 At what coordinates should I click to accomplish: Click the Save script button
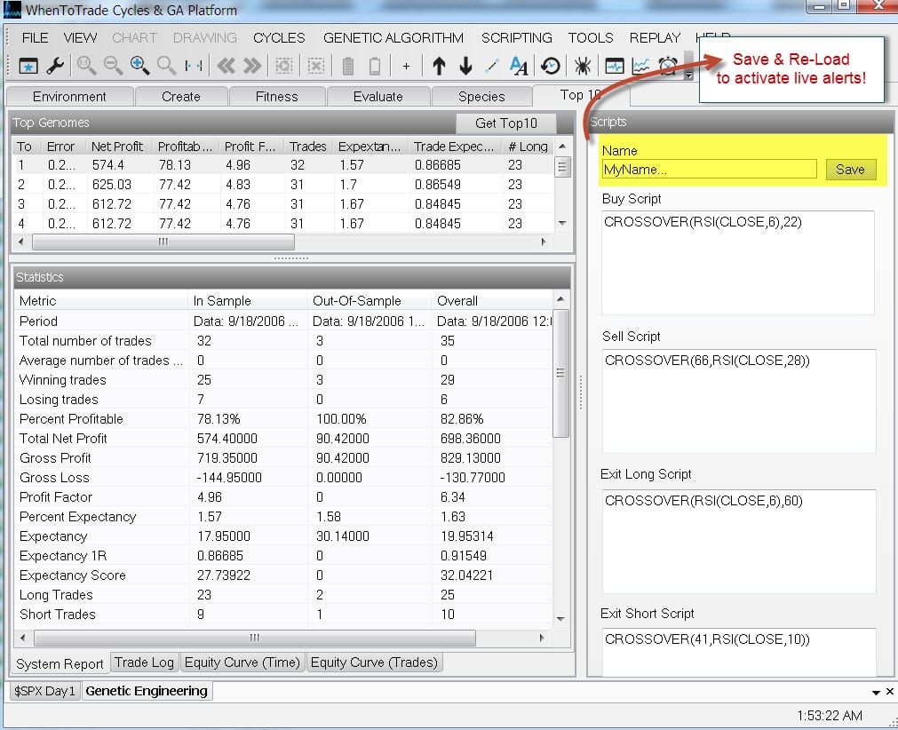coord(850,170)
